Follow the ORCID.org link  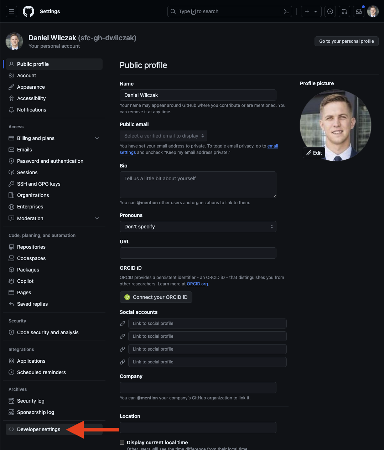click(197, 284)
